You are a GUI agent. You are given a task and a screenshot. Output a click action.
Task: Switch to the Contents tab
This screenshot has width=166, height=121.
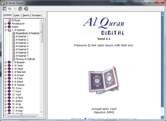[7, 15]
